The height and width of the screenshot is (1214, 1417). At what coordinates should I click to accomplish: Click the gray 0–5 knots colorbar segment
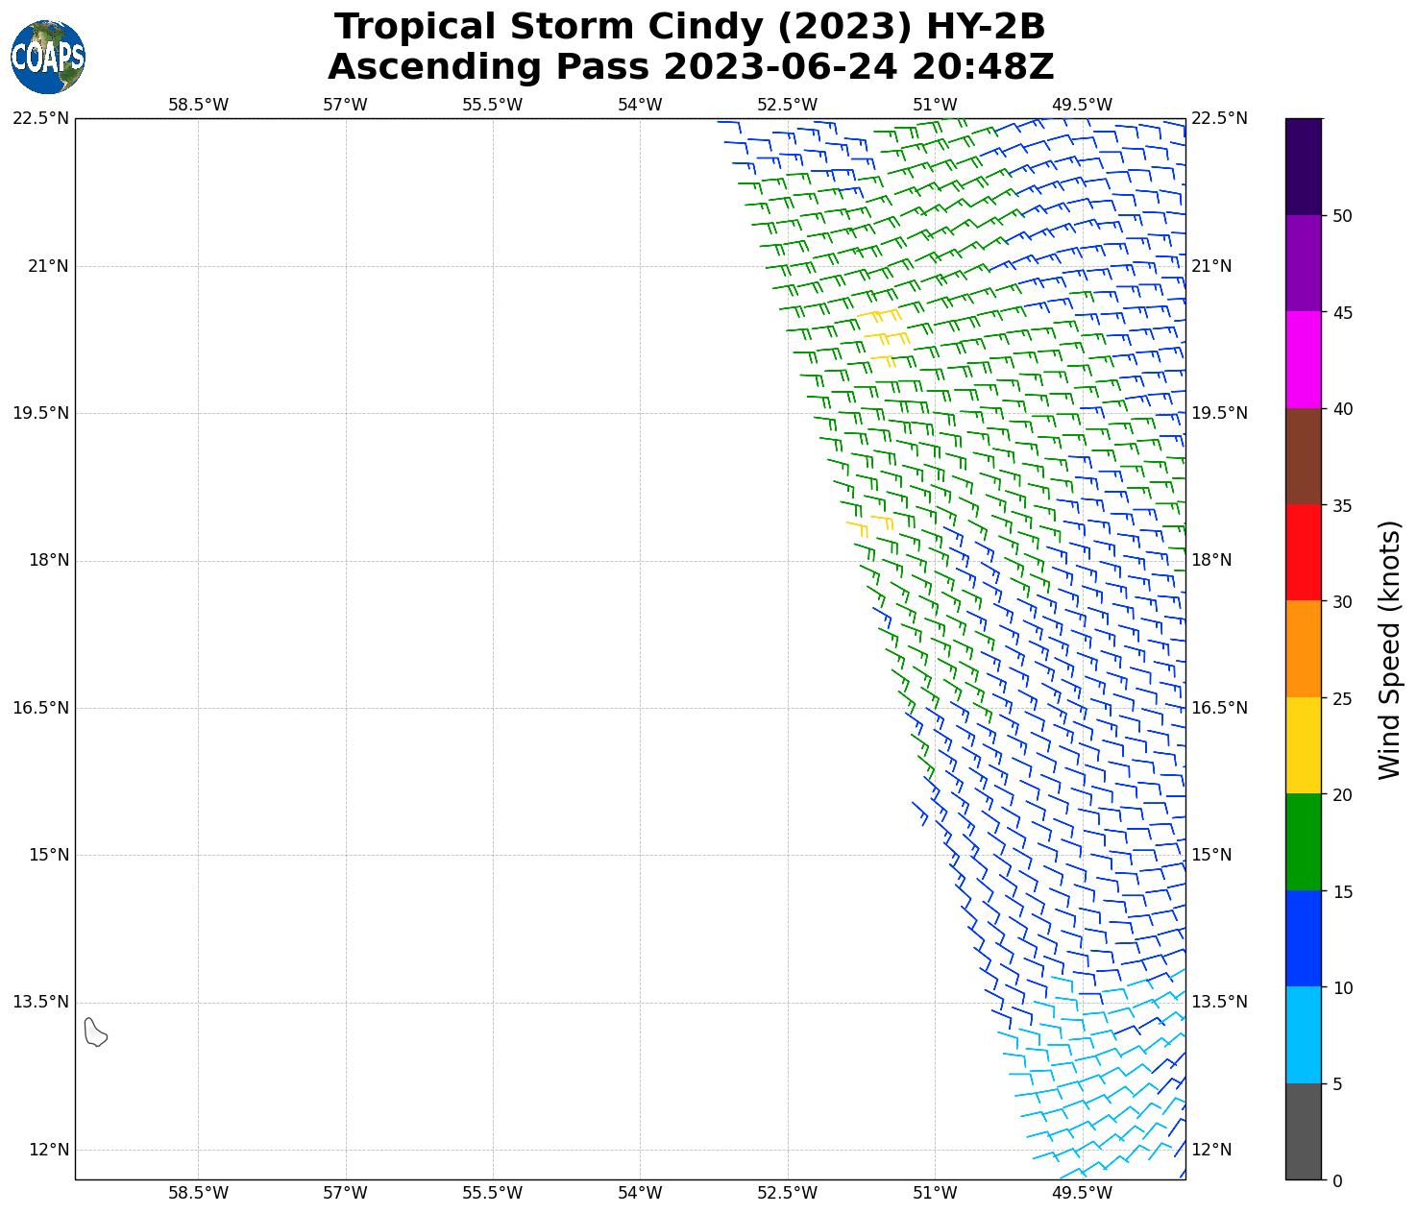[1304, 1131]
